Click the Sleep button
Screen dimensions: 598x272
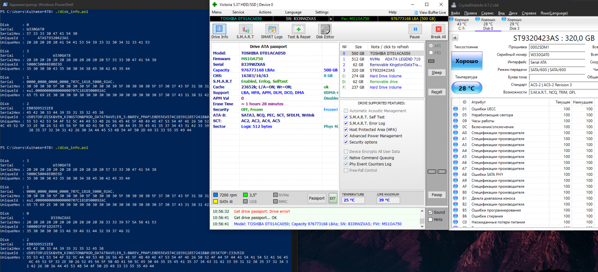coord(437,73)
